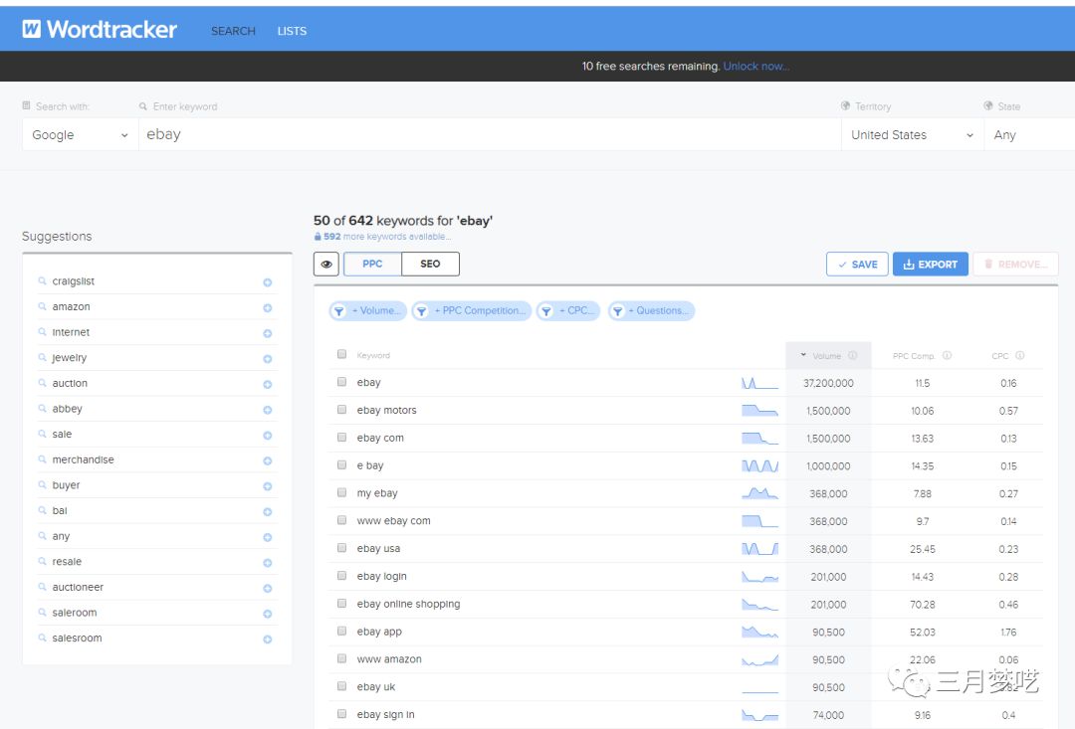Sort by the CPC column header
This screenshot has height=729, width=1075.
(1000, 356)
